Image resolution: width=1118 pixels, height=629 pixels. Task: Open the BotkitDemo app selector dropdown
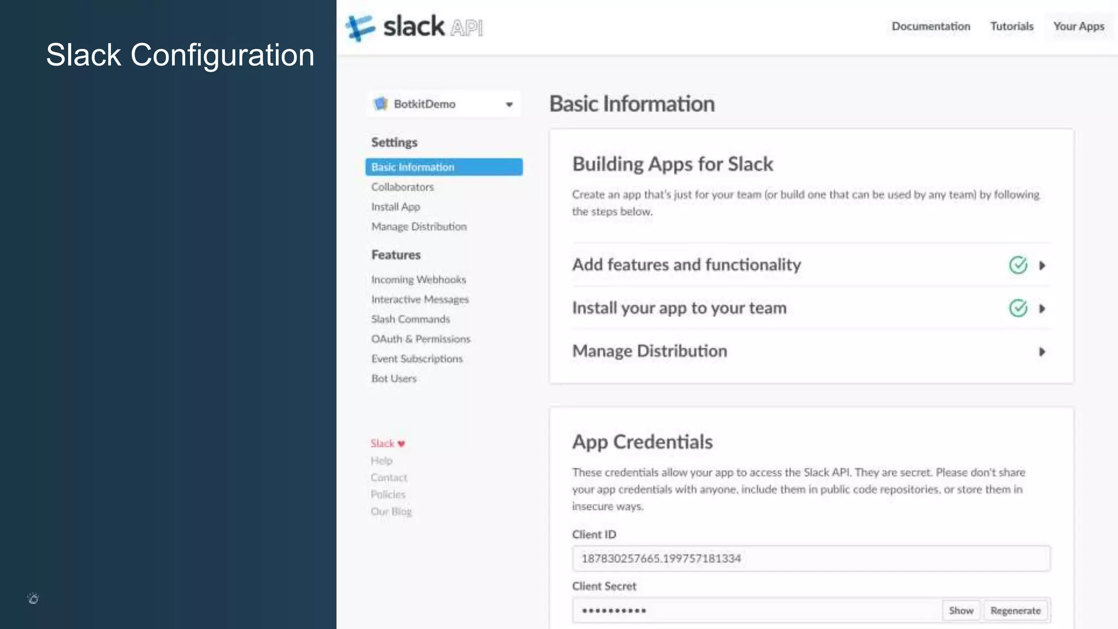443,104
